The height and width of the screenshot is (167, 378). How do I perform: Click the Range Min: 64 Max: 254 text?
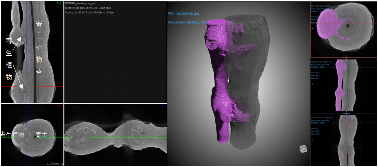pos(188,22)
